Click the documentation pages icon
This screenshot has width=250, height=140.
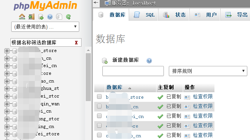[x=59, y=17]
